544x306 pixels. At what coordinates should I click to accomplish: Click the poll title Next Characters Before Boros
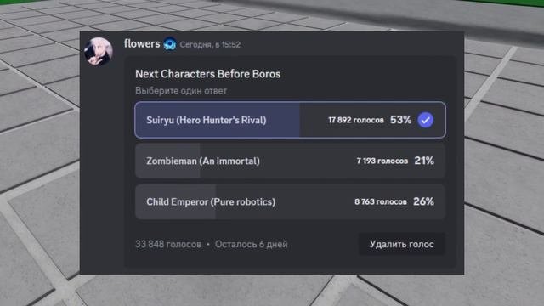point(207,74)
